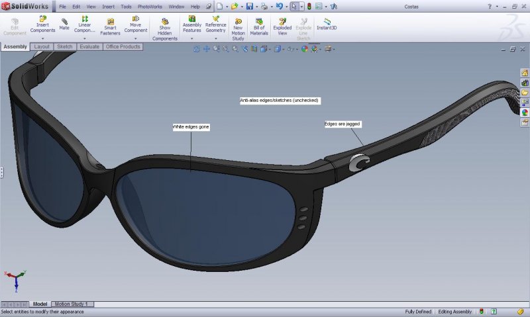The height and width of the screenshot is (317, 530).
Task: Open the Select tool dropdown arrow
Action: (x=301, y=7)
